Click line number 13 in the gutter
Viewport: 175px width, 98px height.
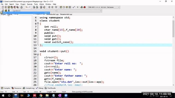tap(35, 45)
